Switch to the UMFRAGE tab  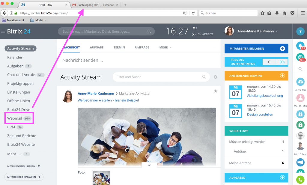click(142, 47)
